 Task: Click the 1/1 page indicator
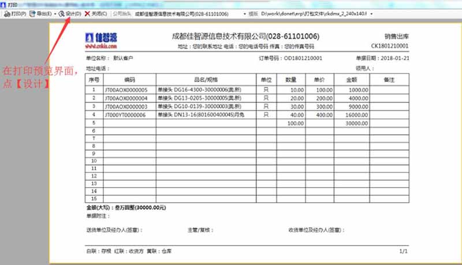(403, 251)
